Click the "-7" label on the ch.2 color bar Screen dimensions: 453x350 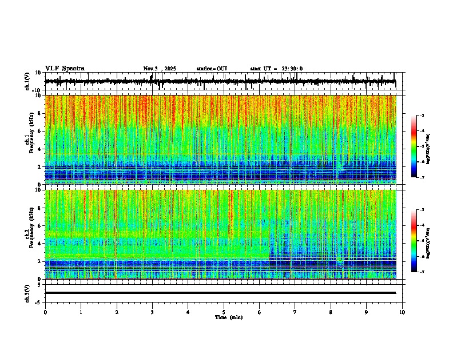point(422,272)
